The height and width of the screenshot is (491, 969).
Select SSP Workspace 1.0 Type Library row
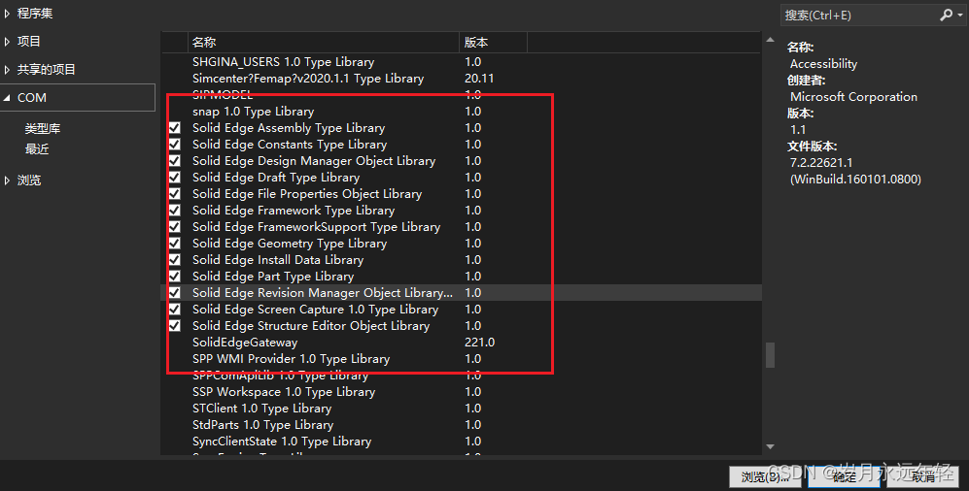click(461, 392)
